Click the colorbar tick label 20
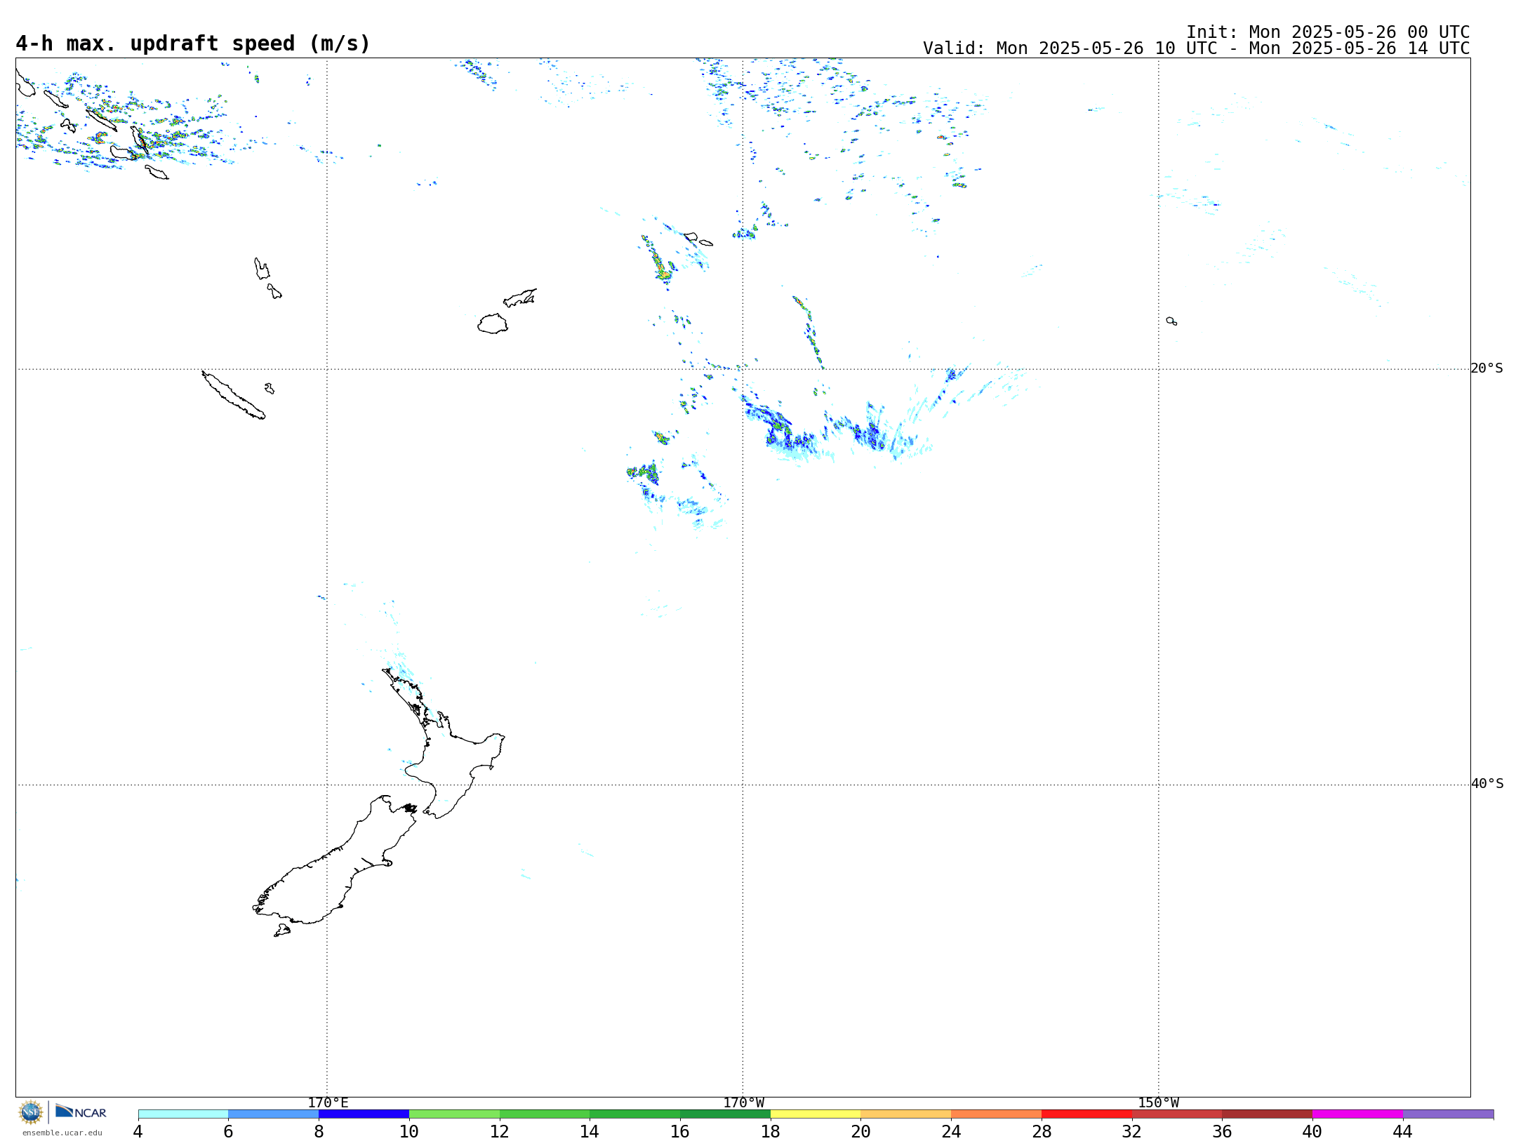This screenshot has height=1141, width=1516. tap(861, 1131)
